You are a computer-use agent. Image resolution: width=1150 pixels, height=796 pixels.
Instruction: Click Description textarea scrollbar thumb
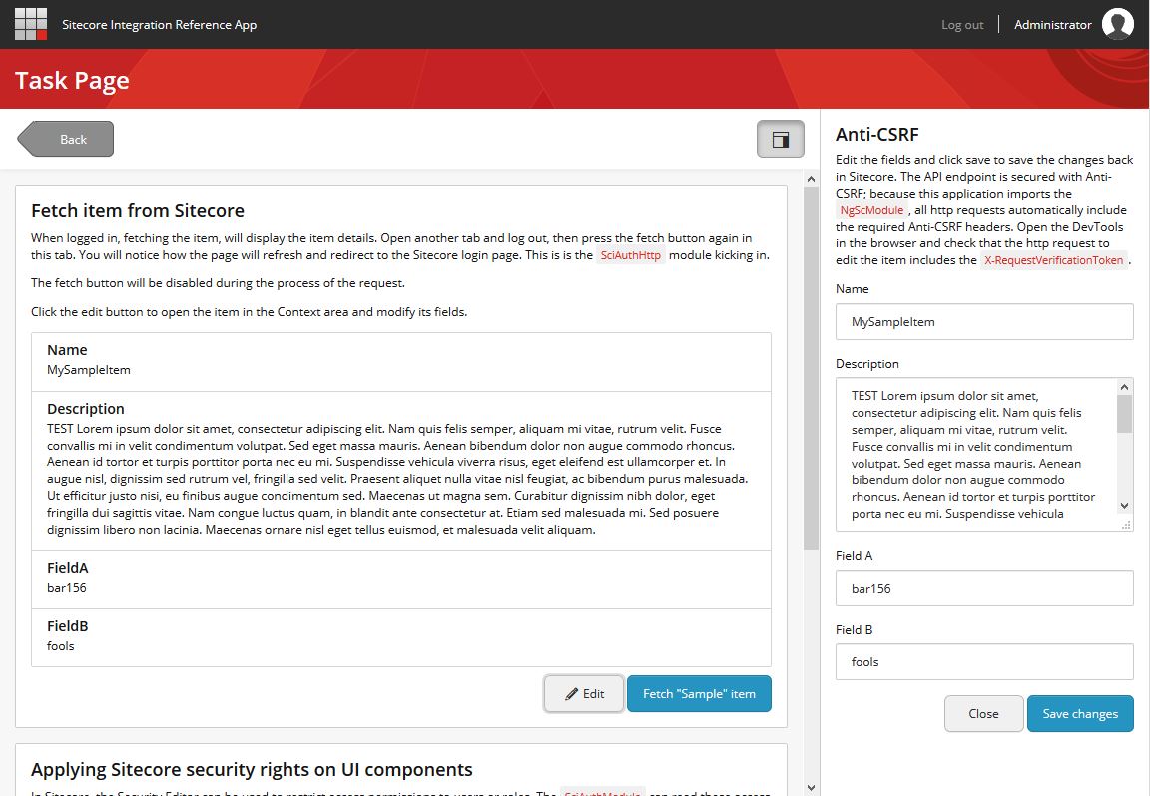click(1124, 414)
